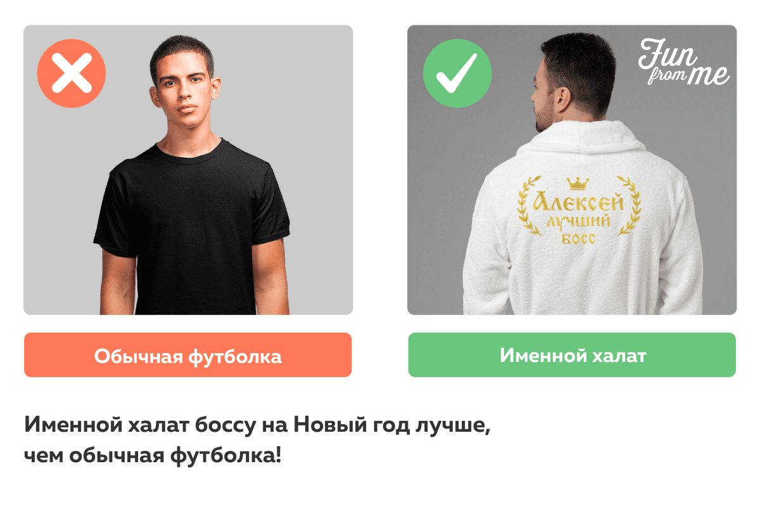Click the Обычная футболка red button
The image size is (760, 511).
(x=187, y=355)
